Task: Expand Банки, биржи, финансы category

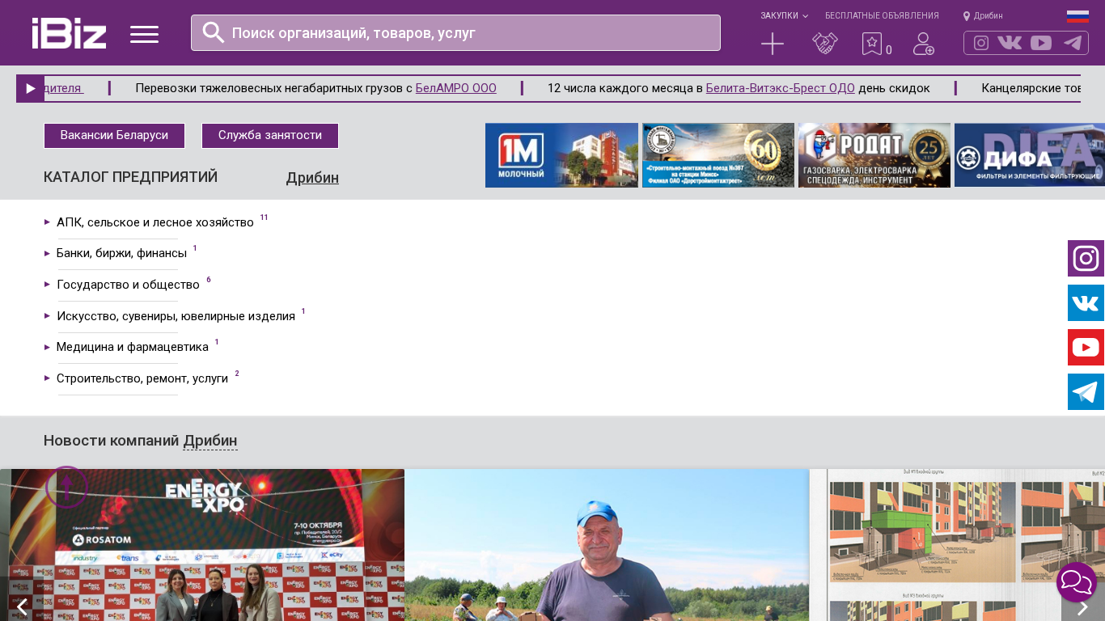Action: coord(121,253)
